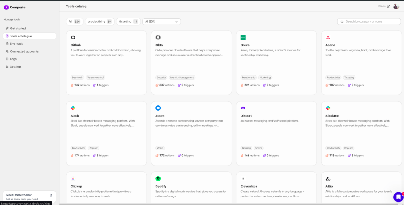Click the Elevenlabs title text
Image resolution: width=404 pixels, height=205 pixels.
(249, 186)
